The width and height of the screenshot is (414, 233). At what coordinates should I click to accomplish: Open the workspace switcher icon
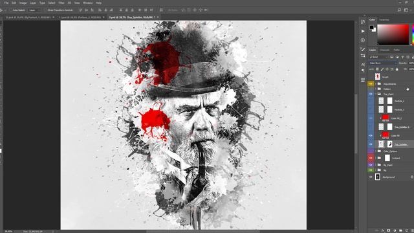pos(406,10)
